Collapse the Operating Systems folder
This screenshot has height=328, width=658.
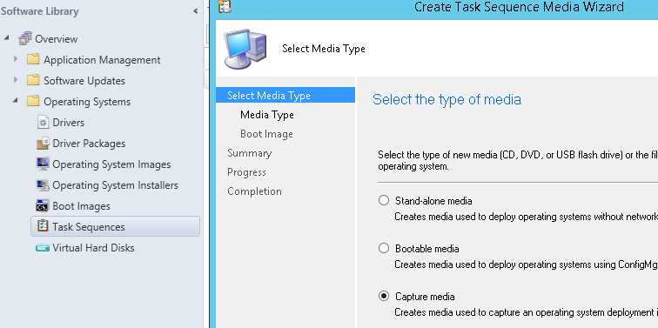pos(15,101)
